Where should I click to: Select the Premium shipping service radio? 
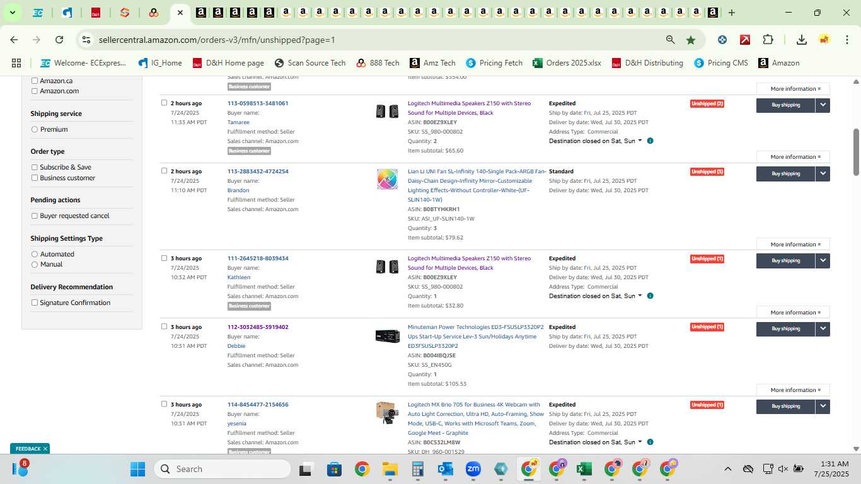tap(35, 129)
